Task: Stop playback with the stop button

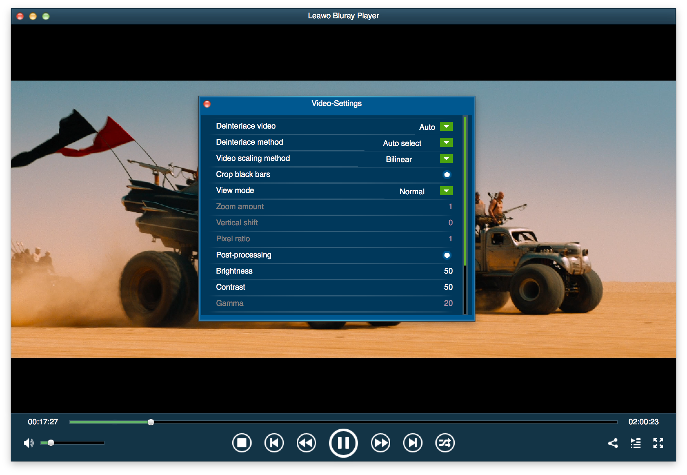Action: pos(242,443)
